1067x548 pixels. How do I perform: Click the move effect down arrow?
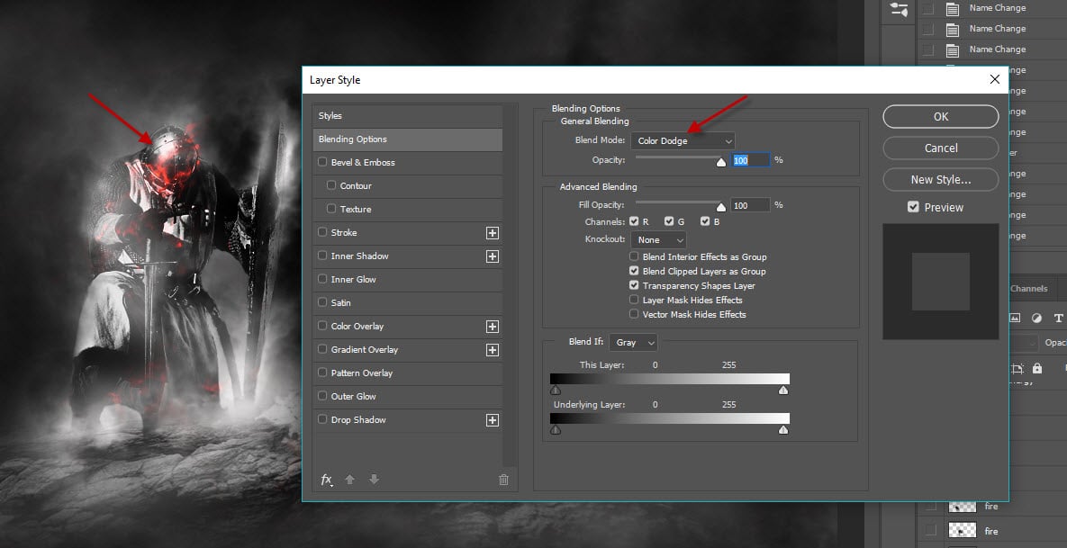click(375, 480)
